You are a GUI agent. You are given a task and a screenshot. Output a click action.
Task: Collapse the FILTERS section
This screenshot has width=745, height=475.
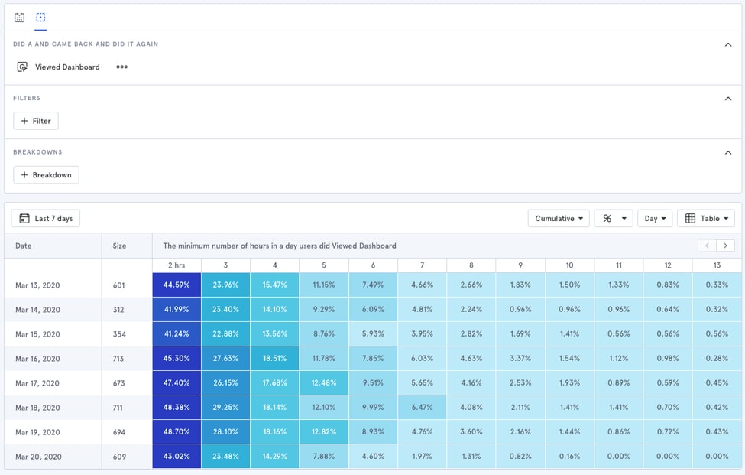[727, 98]
